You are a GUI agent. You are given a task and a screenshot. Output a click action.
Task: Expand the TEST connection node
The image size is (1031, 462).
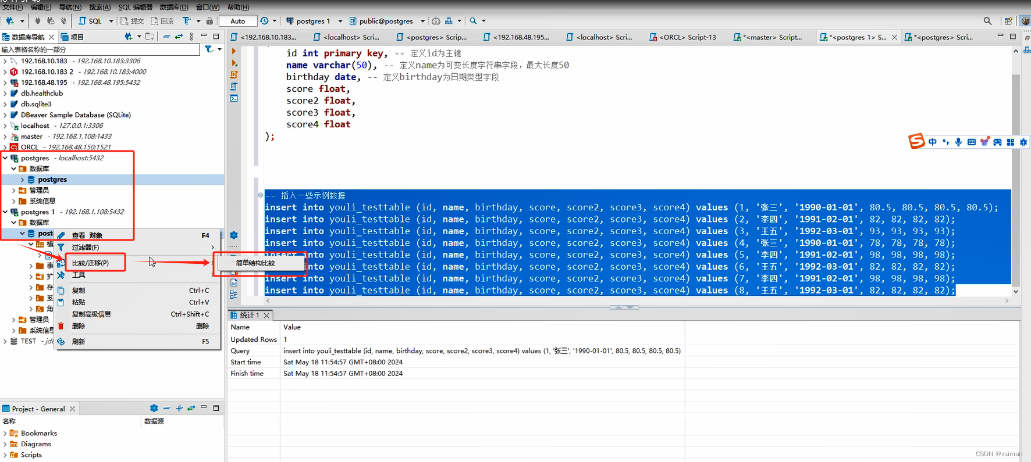point(5,342)
